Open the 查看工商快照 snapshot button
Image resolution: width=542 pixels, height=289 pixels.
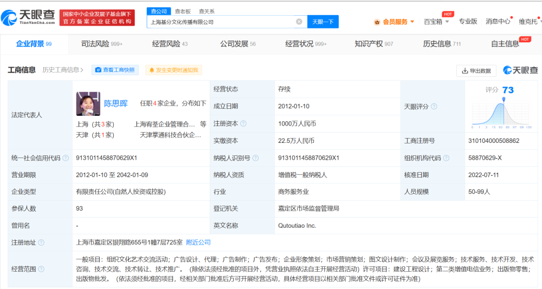tap(115, 70)
